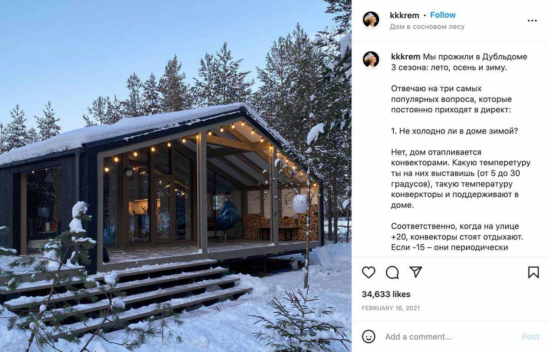Click the snowy cabin photo
This screenshot has width=549, height=352.
[176, 176]
